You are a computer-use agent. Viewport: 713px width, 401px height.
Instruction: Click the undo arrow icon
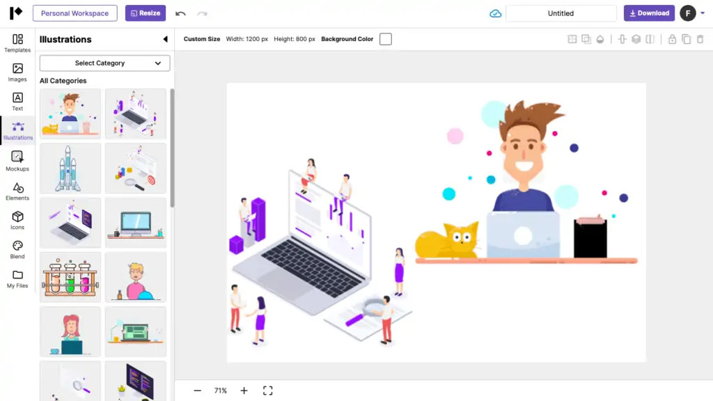[180, 13]
